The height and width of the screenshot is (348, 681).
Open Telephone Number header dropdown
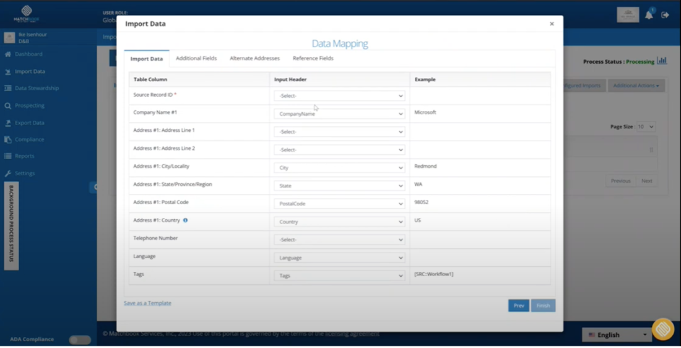[x=340, y=240]
